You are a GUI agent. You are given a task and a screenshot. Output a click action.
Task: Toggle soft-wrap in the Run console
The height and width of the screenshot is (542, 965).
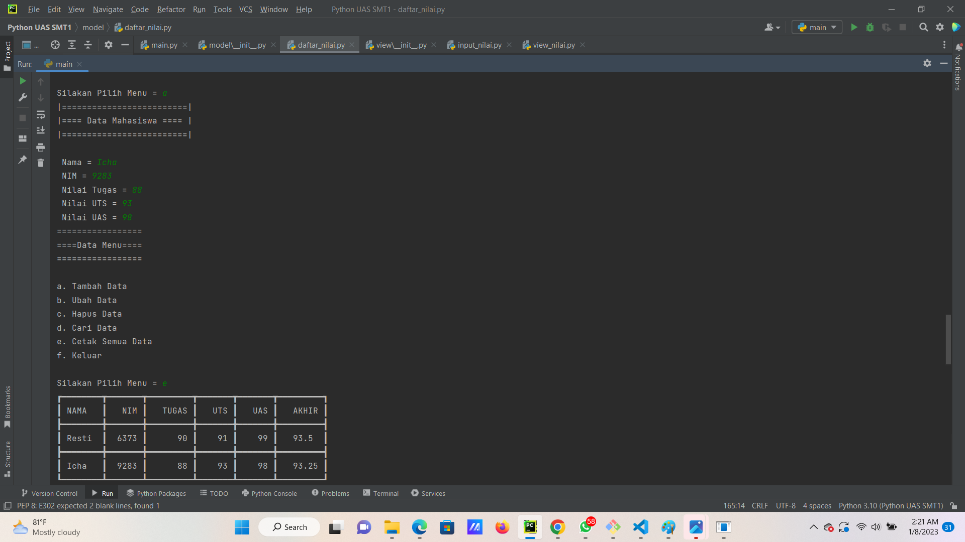(41, 115)
